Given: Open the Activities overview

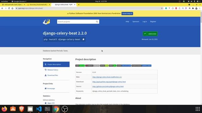Looking at the screenshot, I should coord(4,1).
